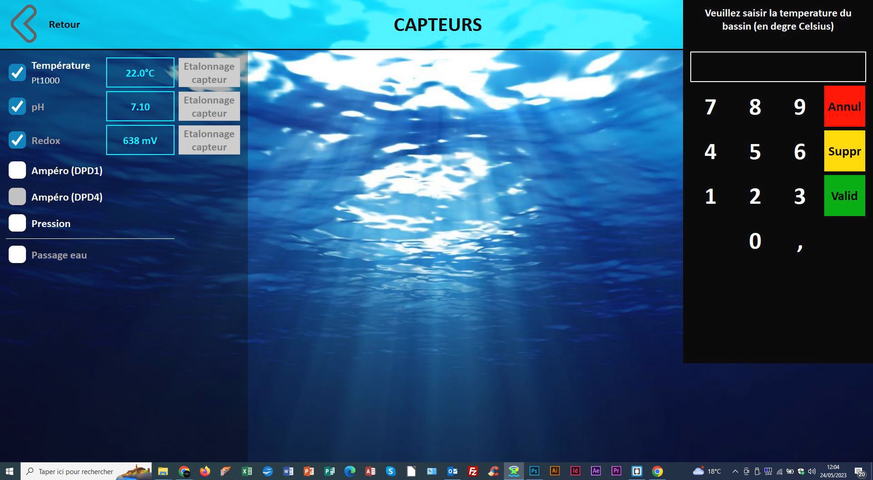Open Outlook from the taskbar
The width and height of the screenshot is (873, 480).
pyautogui.click(x=452, y=471)
